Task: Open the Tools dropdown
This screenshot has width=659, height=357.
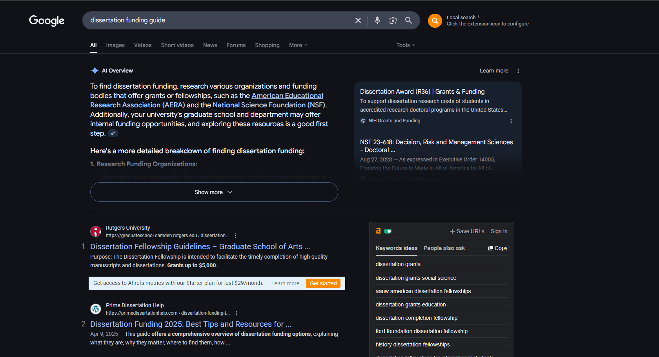Action: tap(405, 45)
